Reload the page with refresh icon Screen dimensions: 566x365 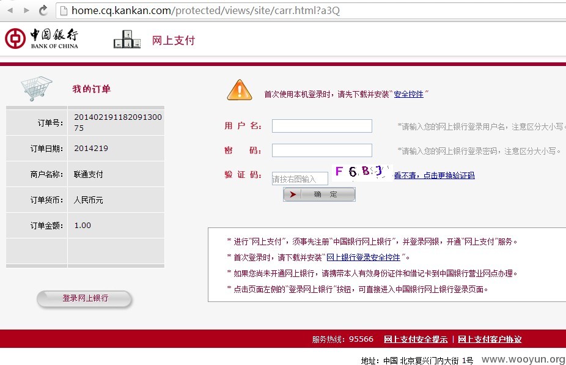click(x=43, y=10)
